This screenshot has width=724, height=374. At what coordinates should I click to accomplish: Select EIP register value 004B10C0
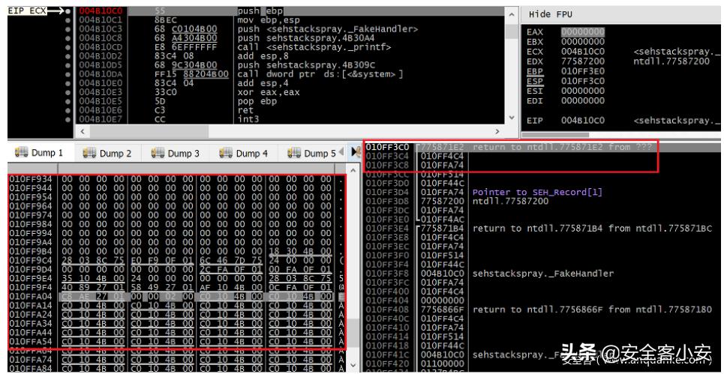tap(583, 121)
